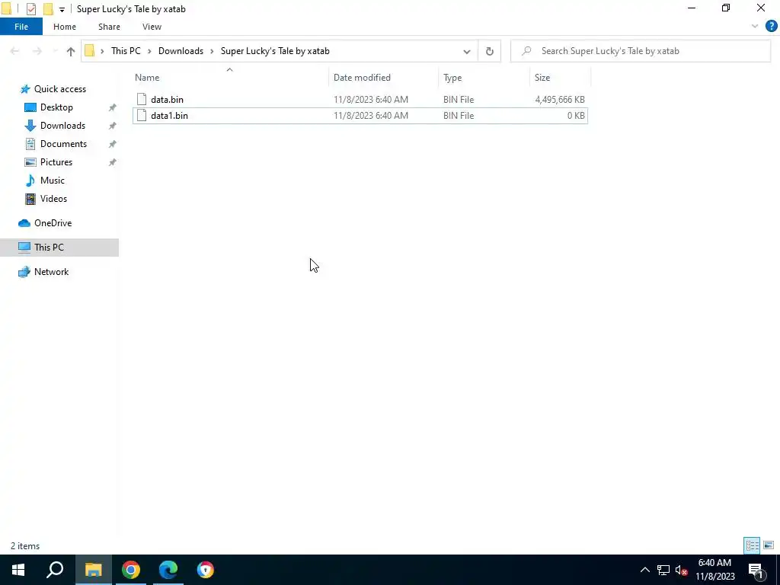Open Downloads in navigation pane
The height and width of the screenshot is (585, 780).
(62, 126)
